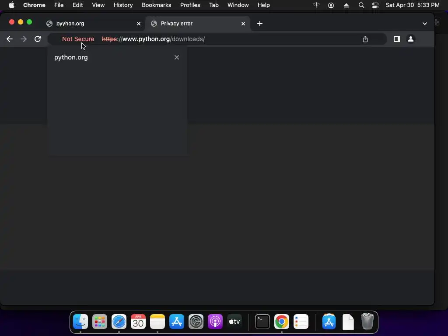
Task: Open the Applications folder next to the blank document in Dock
Action: [x=329, y=322]
